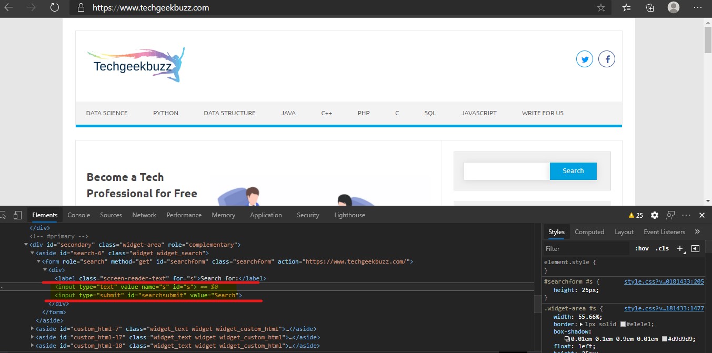The width and height of the screenshot is (712, 353).
Task: Open the style.css:205 source link
Action: coord(664,281)
